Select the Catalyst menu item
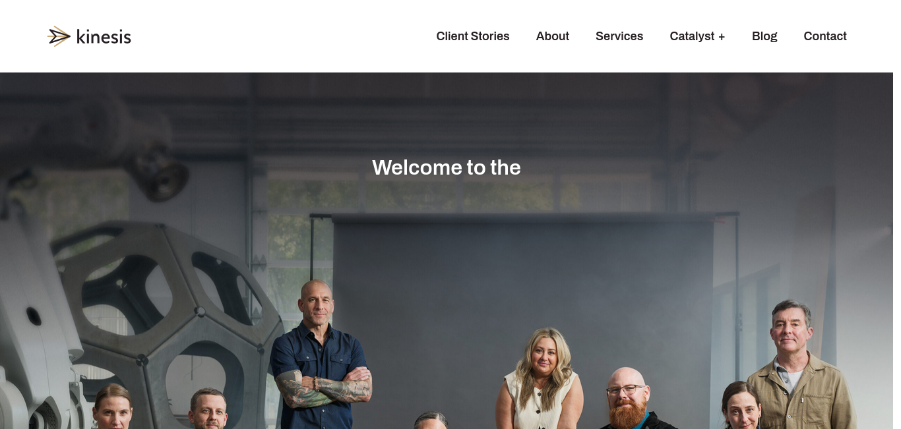 pyautogui.click(x=692, y=36)
